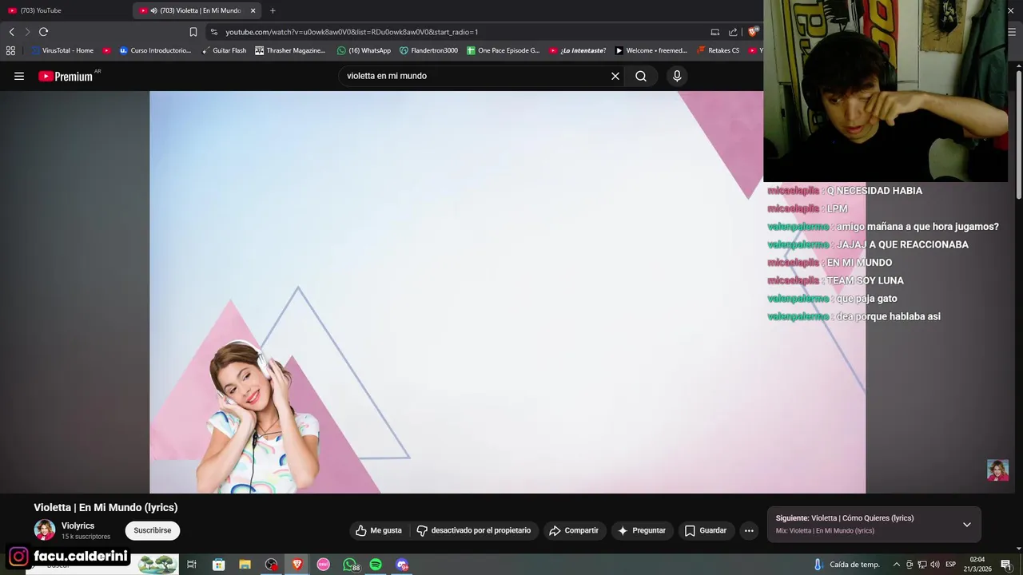Open the volume speaker tray icon

(x=934, y=565)
